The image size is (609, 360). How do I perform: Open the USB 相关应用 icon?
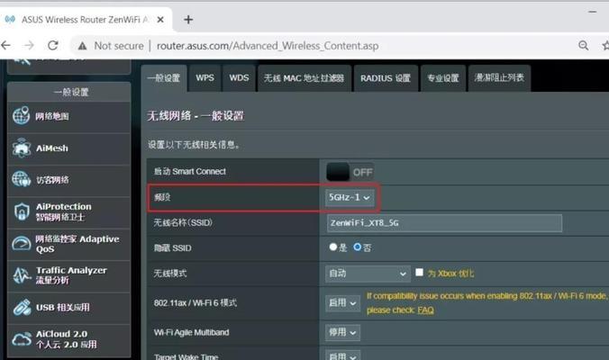coord(22,307)
